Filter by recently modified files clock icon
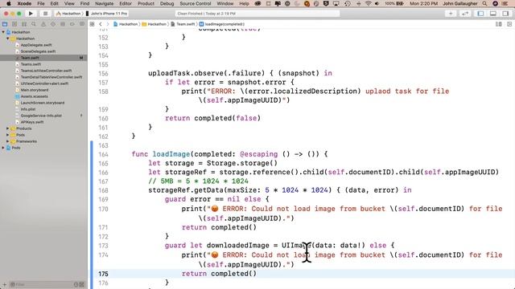The height and width of the screenshot is (289, 515). 76,284
